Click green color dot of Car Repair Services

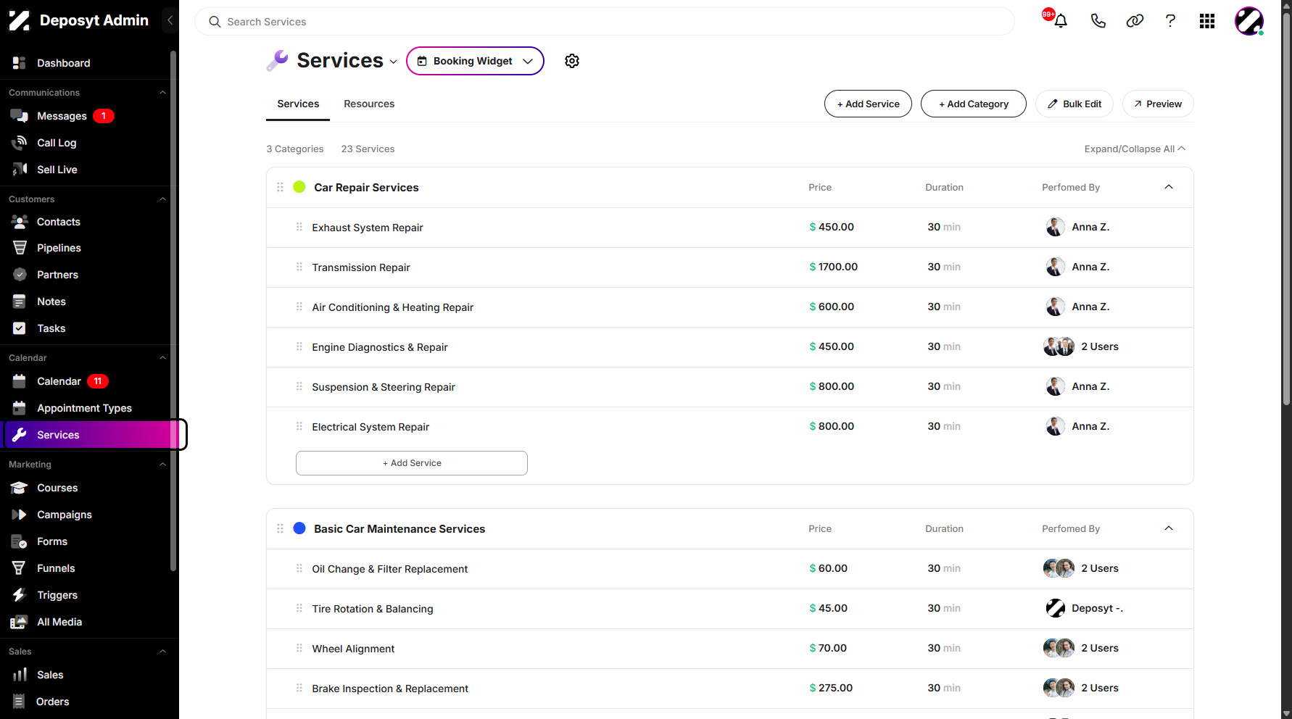(299, 187)
